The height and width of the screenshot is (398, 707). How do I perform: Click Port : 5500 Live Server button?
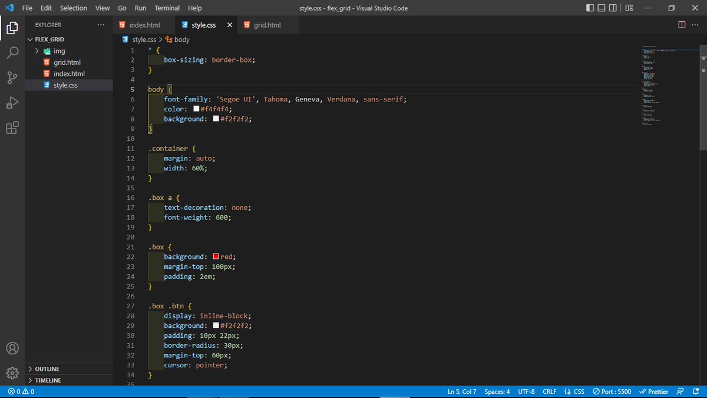coord(612,392)
